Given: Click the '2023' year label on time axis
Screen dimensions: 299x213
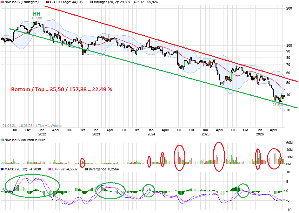Looking at the screenshot, I should point(96,134).
